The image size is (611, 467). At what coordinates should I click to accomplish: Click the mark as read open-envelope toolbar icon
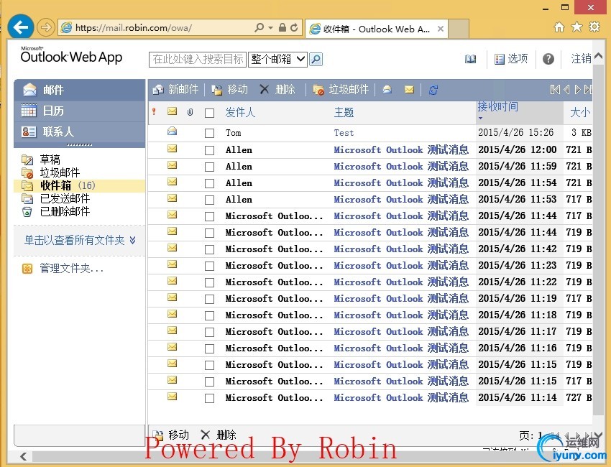tap(387, 90)
